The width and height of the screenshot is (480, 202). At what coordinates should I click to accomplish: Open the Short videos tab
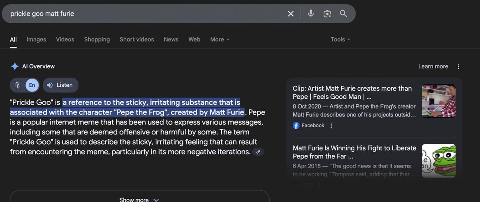[x=137, y=39]
